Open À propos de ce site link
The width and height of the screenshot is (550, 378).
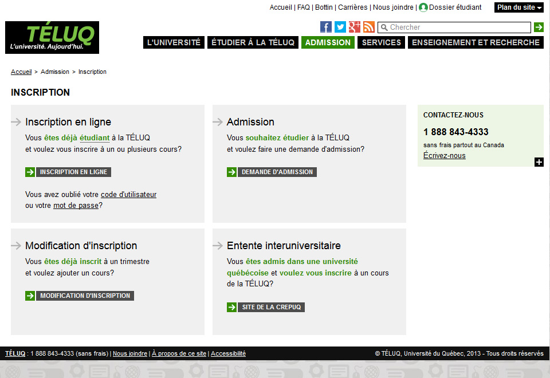click(179, 353)
